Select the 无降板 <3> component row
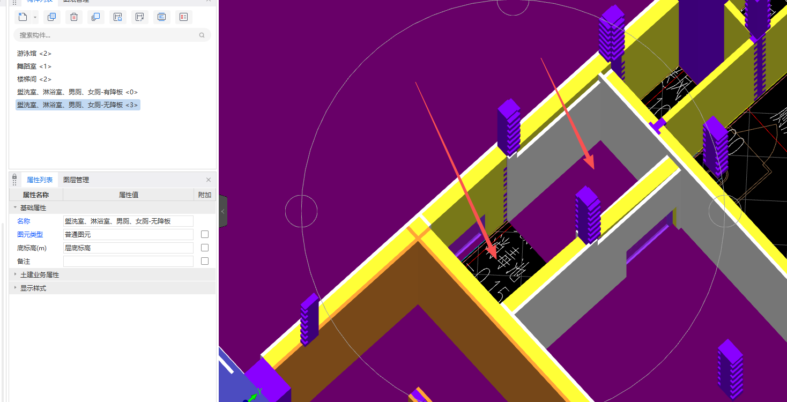The height and width of the screenshot is (402, 787). coord(78,105)
